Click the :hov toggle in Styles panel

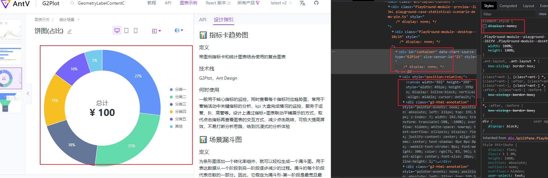[x=542, y=14]
